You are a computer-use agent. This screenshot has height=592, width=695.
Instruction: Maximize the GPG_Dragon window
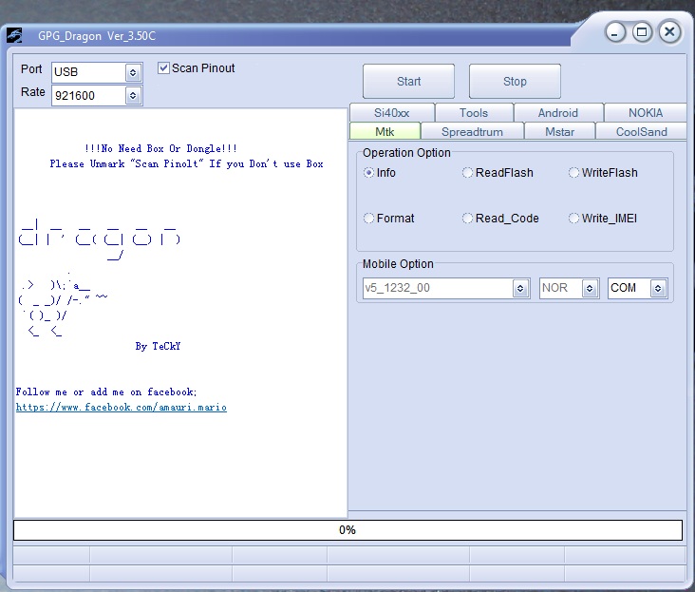(642, 32)
